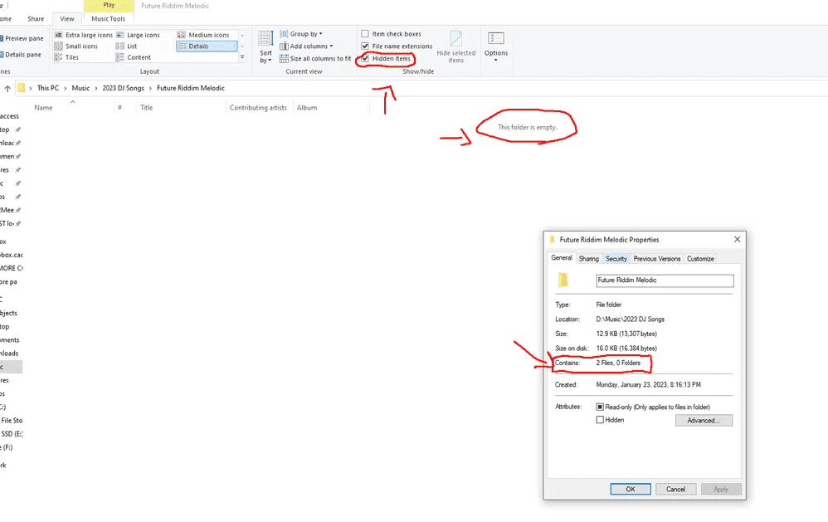Viewport: 828px width, 522px height.
Task: Enable Item check boxes
Action: (x=365, y=34)
